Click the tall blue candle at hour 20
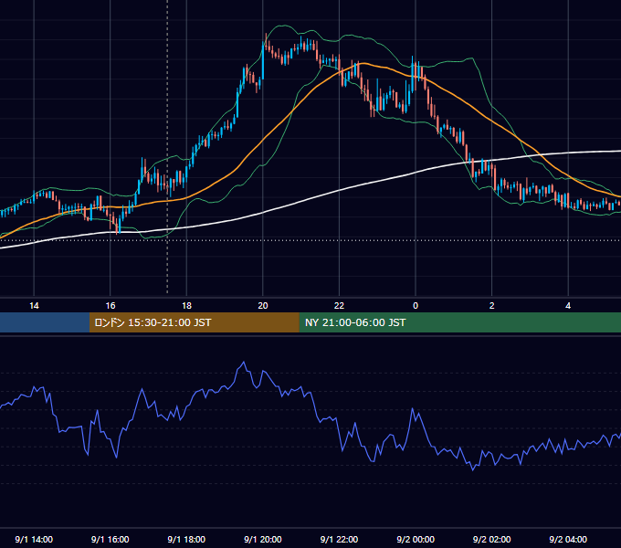 [x=263, y=61]
